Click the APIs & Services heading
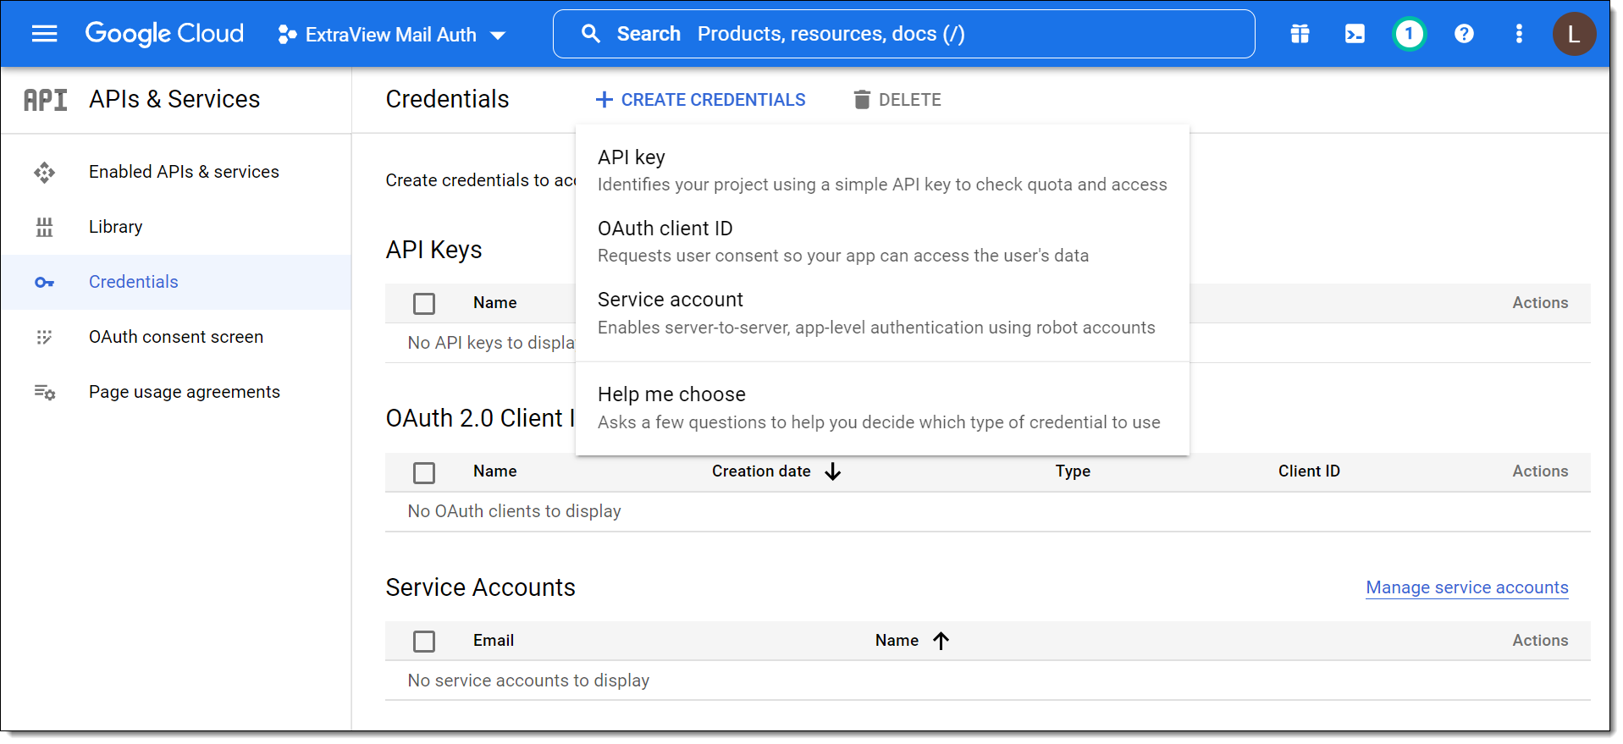Screen dimensions: 1623x744 [x=174, y=99]
